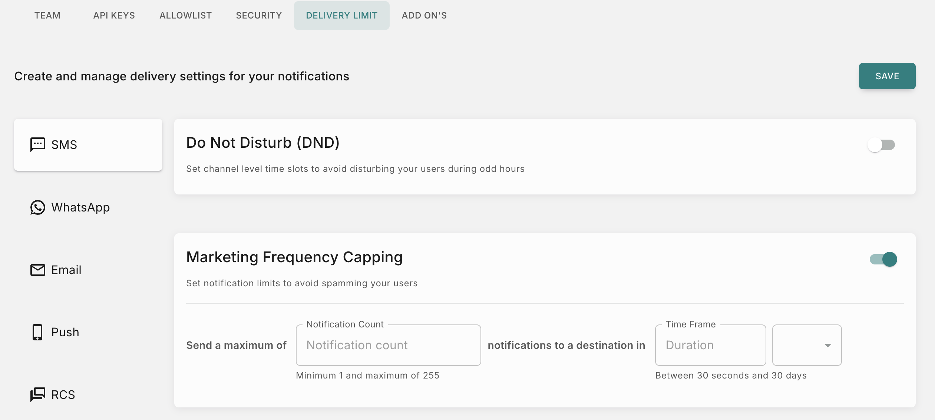Click the Email envelope icon
The image size is (935, 420).
37,270
